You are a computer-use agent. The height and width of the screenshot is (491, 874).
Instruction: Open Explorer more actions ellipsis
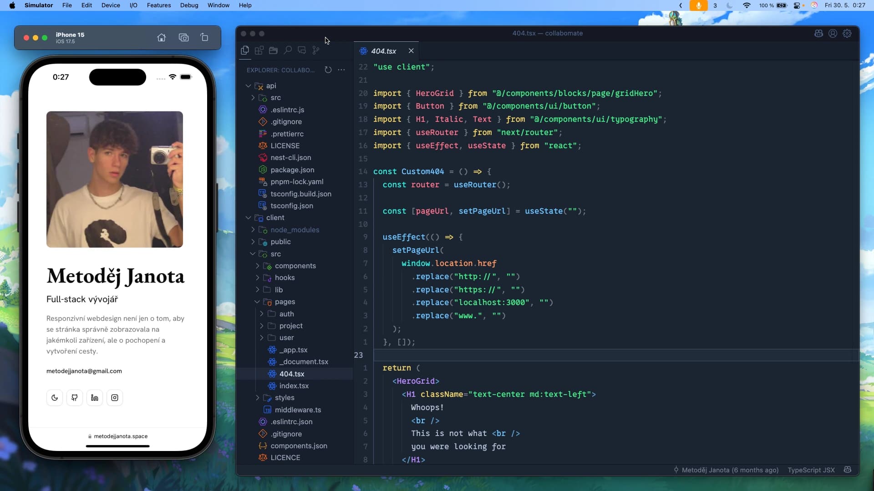341,70
